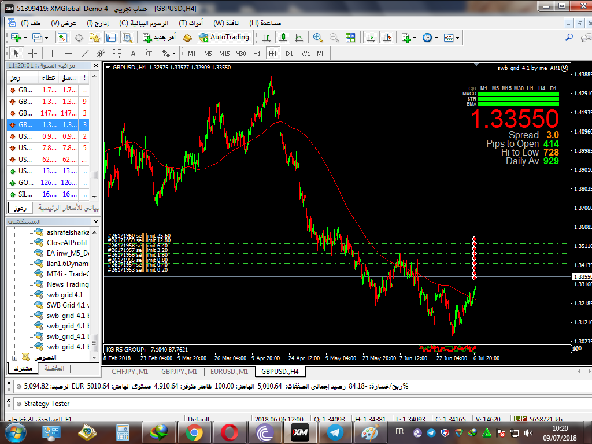Open the Help (مساعدة) menu

point(265,23)
